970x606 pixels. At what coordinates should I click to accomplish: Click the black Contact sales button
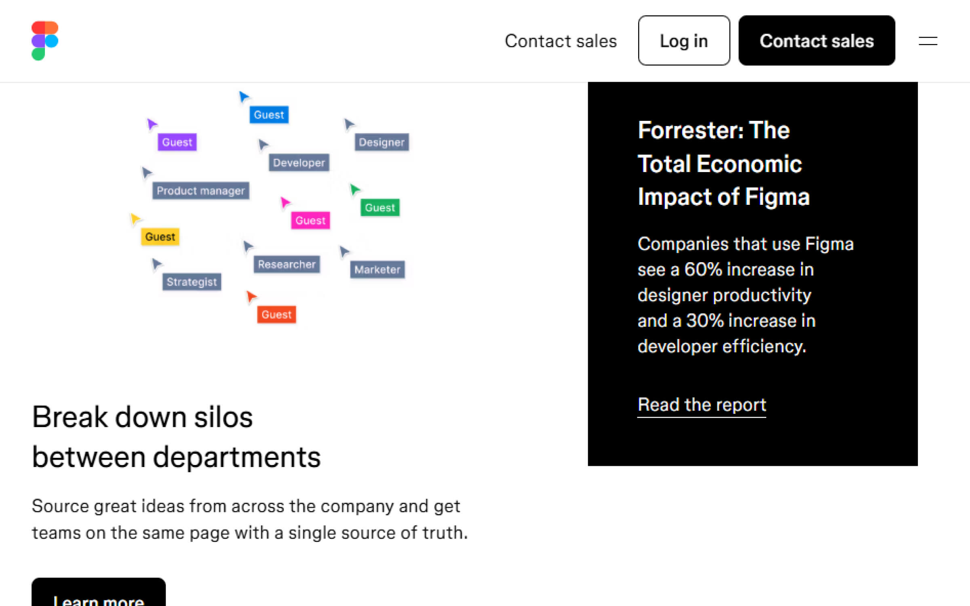(x=817, y=41)
